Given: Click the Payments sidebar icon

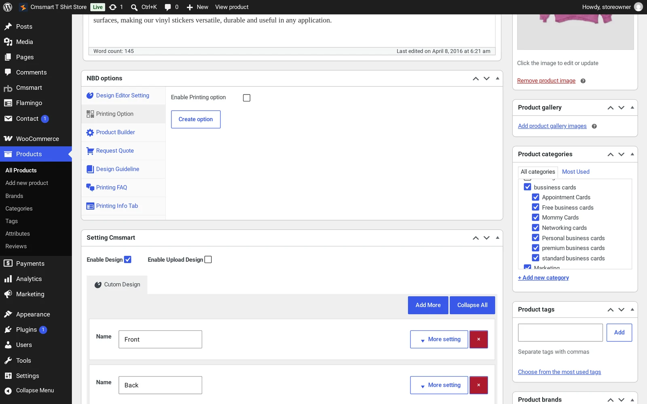Looking at the screenshot, I should click(x=8, y=263).
